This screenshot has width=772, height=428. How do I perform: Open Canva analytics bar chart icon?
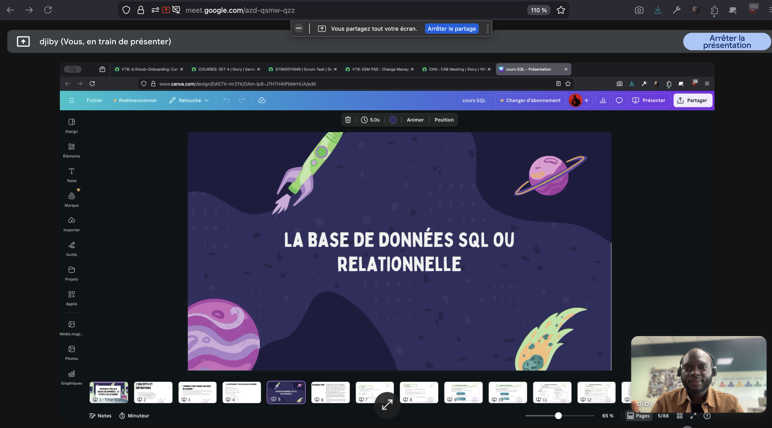pyautogui.click(x=603, y=100)
